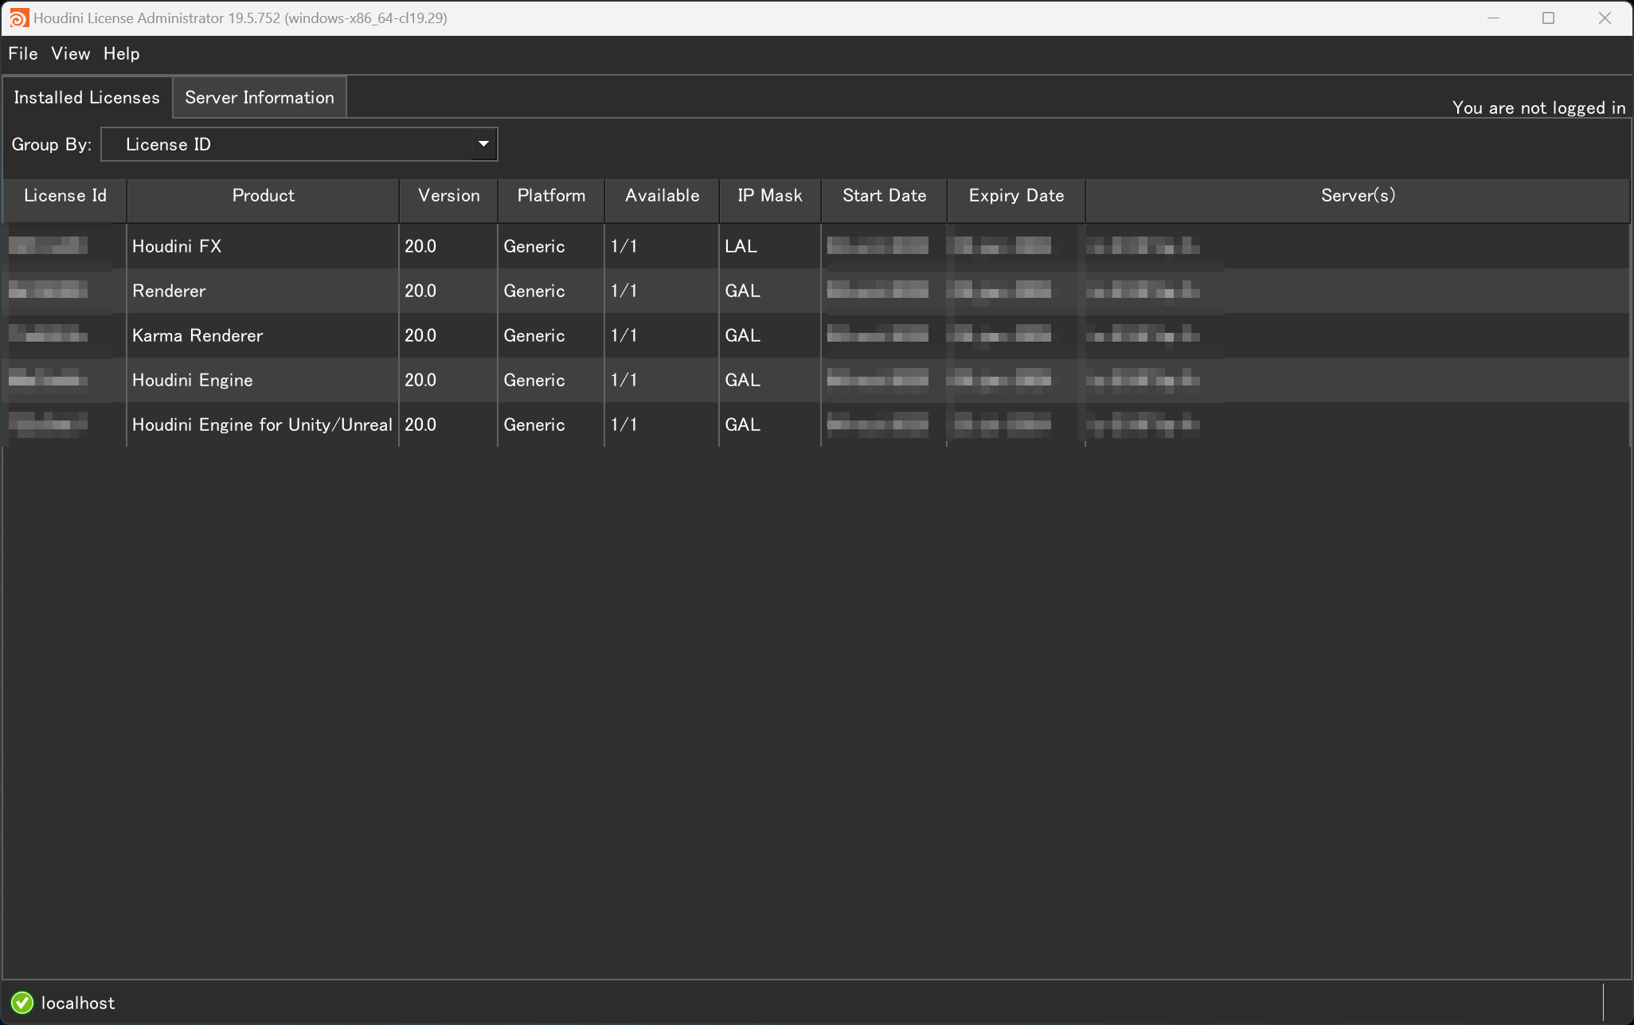Click the Start Date column header
This screenshot has height=1025, width=1634.
(884, 195)
